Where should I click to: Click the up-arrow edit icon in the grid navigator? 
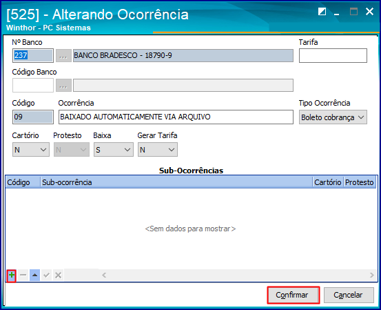34,275
